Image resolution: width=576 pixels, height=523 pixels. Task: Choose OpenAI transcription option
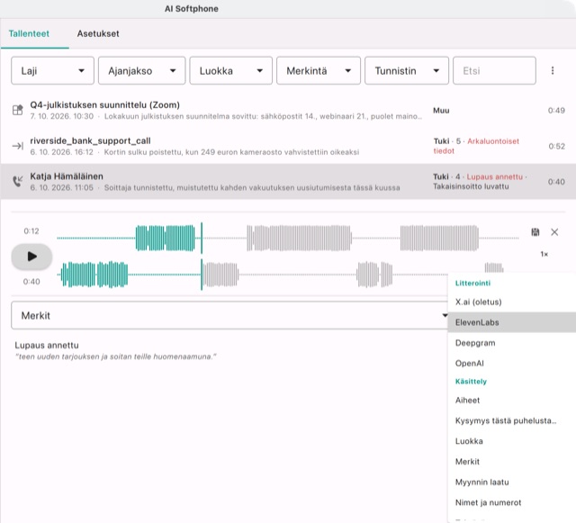(512, 363)
